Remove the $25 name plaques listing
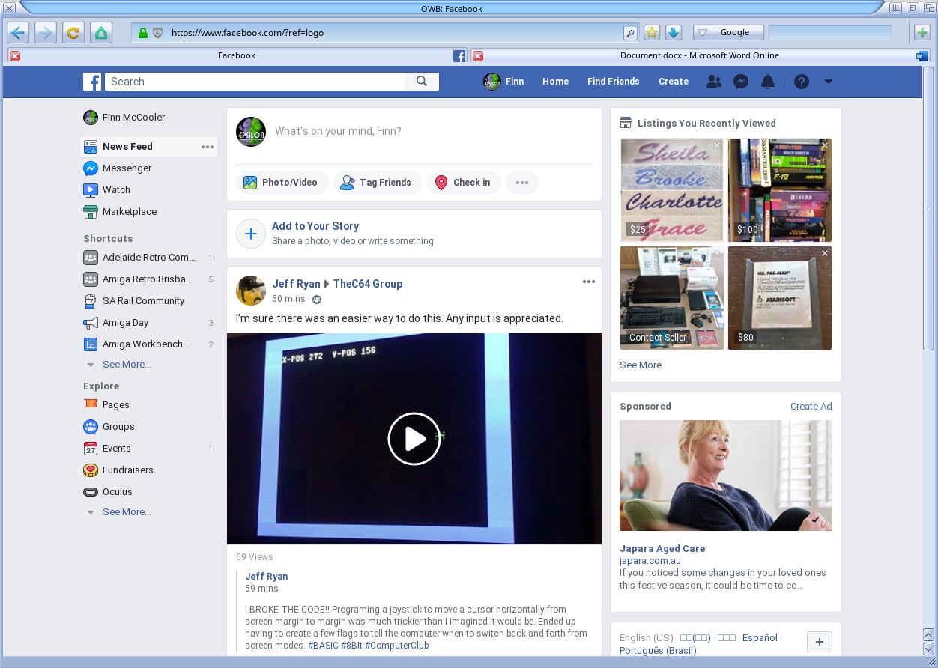 pyautogui.click(x=717, y=145)
